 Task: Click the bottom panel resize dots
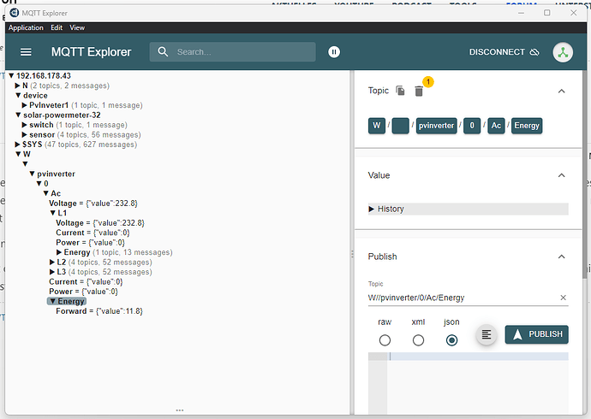tap(180, 410)
